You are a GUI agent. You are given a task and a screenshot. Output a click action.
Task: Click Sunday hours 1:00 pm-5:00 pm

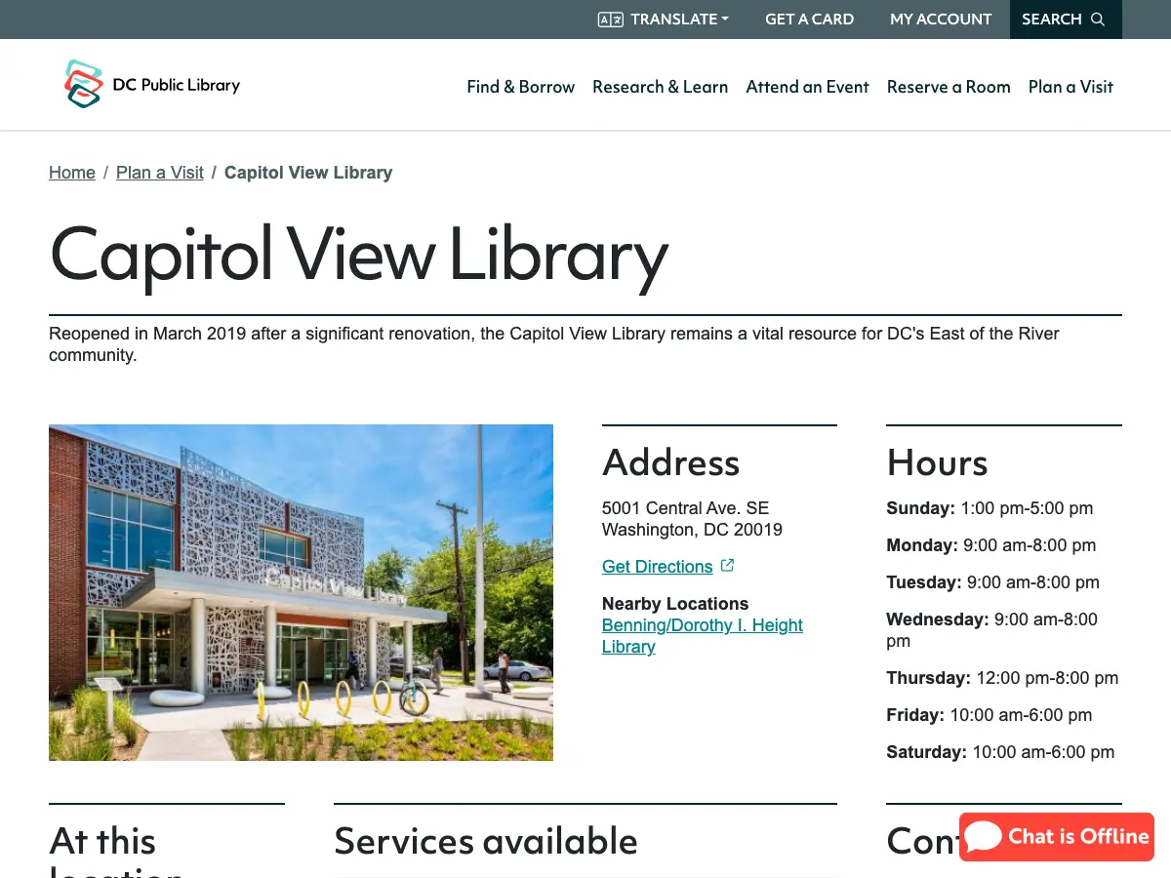[x=989, y=508]
